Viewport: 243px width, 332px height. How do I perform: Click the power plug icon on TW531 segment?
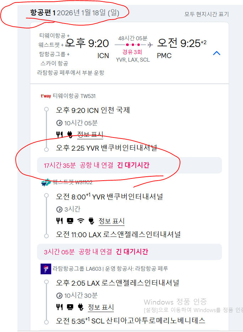(70, 134)
